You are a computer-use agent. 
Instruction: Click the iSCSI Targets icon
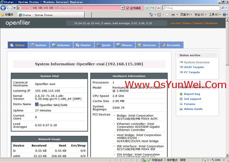point(181,67)
